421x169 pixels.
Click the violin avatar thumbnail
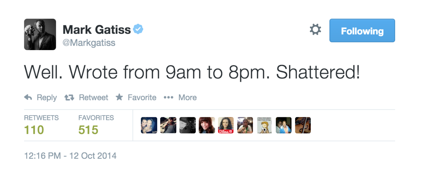(303, 125)
